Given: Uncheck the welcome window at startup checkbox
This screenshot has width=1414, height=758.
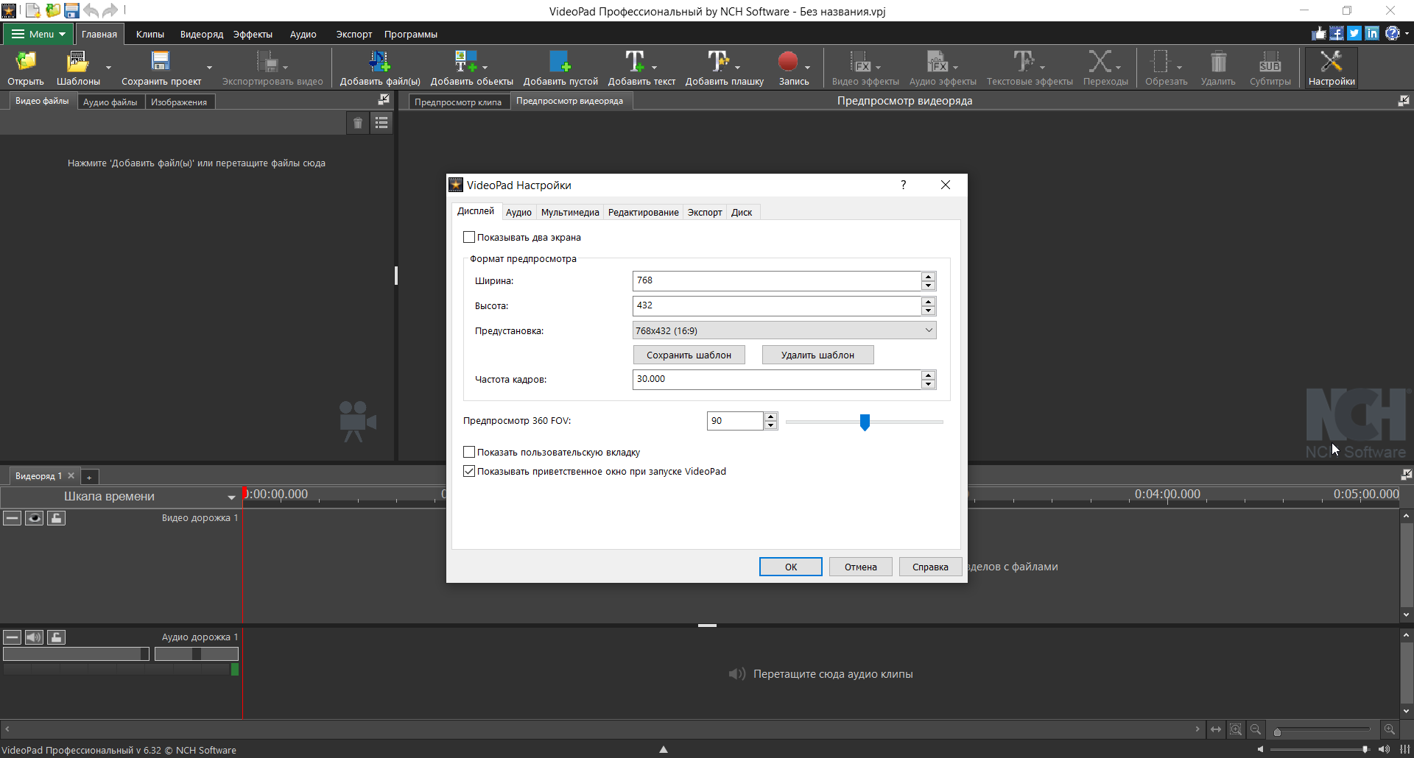Looking at the screenshot, I should [469, 471].
